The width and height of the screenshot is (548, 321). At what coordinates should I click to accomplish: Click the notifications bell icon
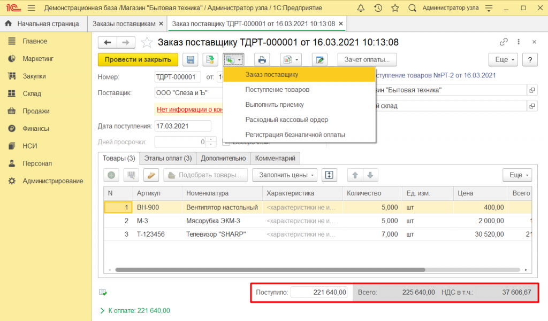click(x=362, y=8)
